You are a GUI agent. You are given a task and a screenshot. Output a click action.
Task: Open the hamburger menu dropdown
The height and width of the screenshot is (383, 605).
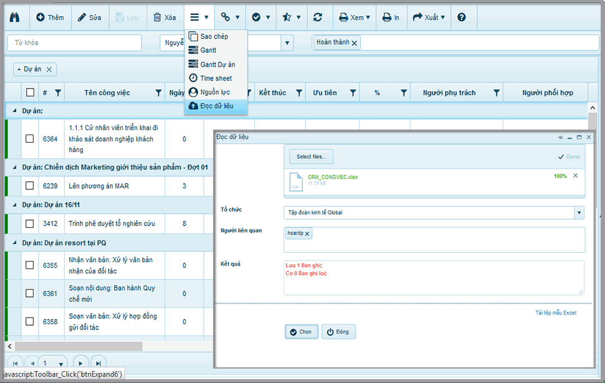coord(199,17)
